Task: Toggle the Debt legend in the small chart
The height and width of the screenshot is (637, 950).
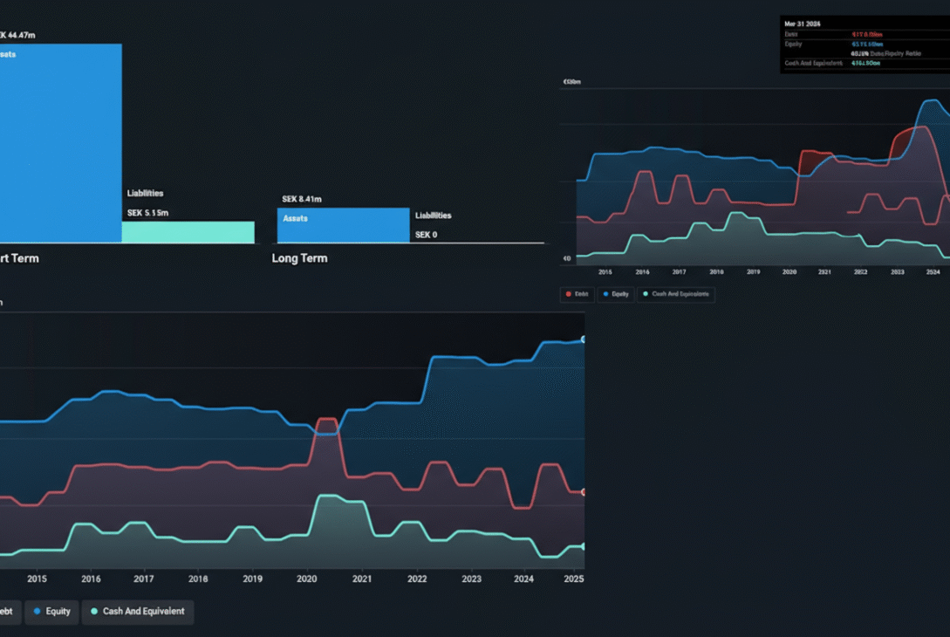Action: click(578, 294)
